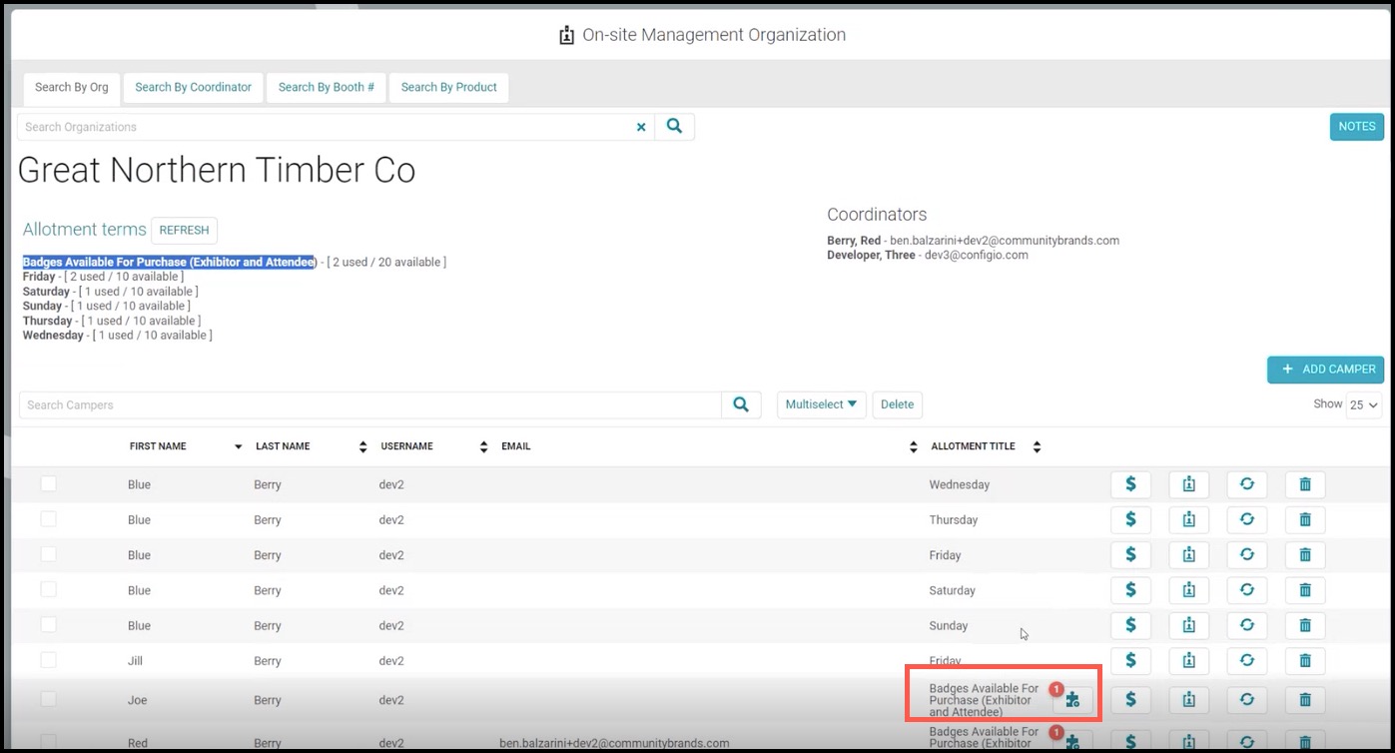This screenshot has height=753, width=1395.
Task: Sort by First Name column arrow
Action: coord(238,446)
